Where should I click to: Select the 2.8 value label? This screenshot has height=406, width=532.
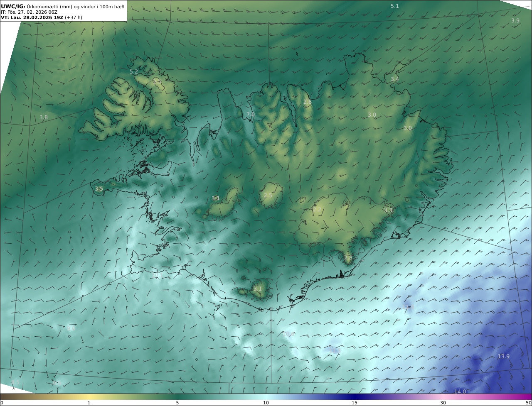tap(348, 258)
